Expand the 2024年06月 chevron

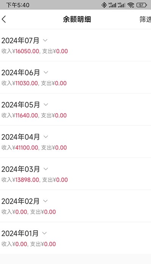click(x=46, y=73)
